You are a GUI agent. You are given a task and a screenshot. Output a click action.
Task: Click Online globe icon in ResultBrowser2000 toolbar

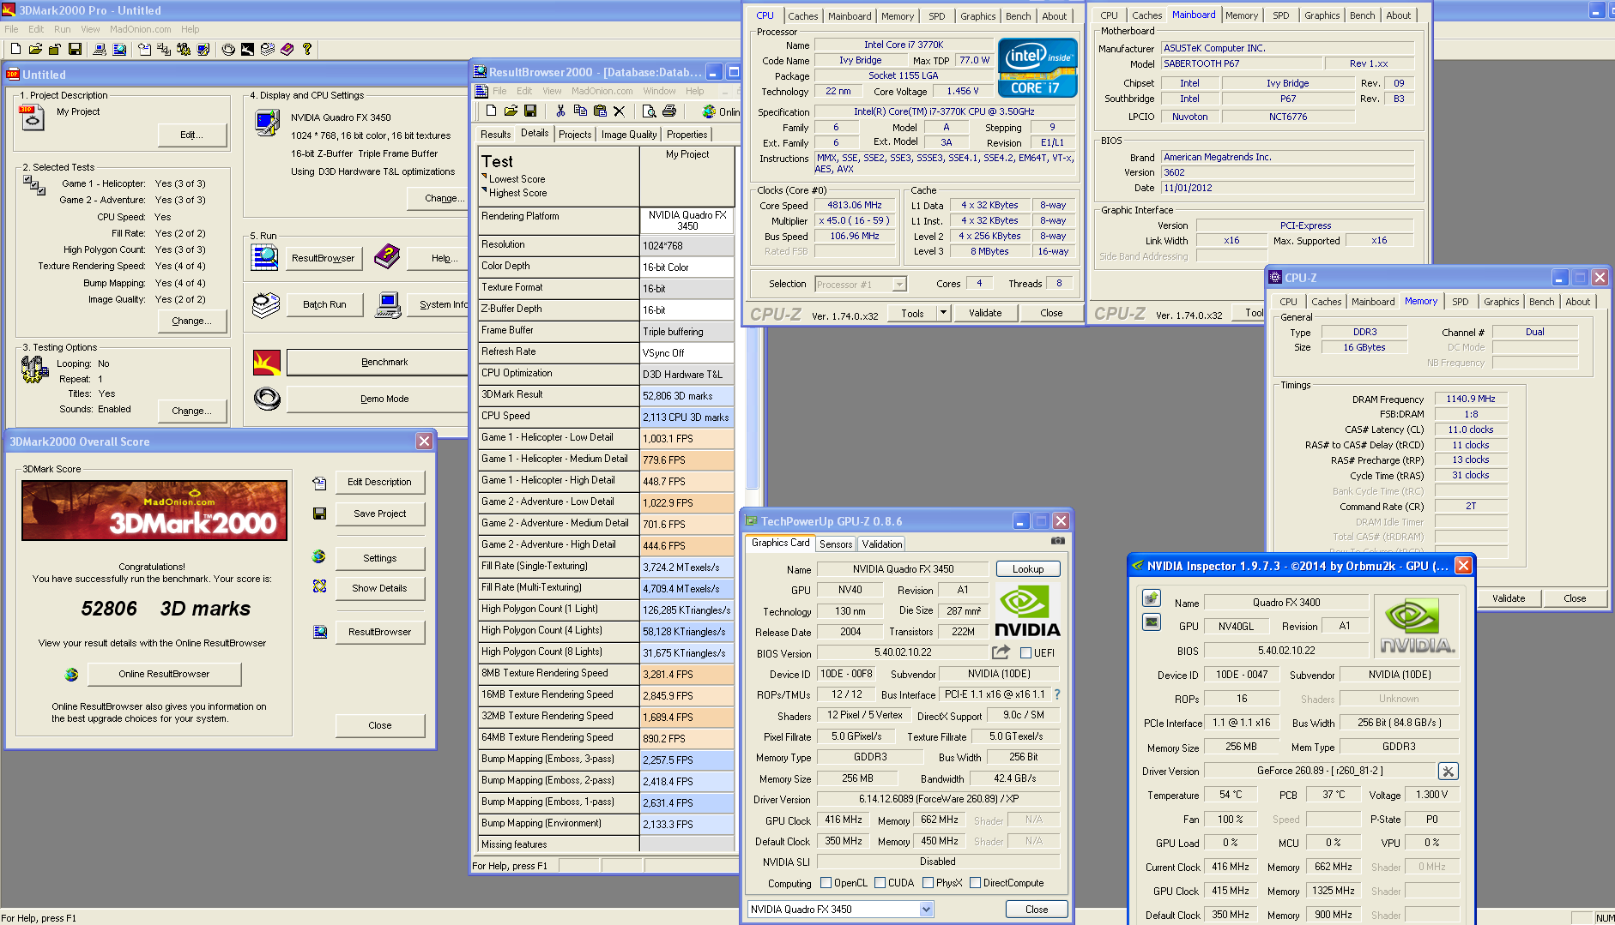coord(709,111)
